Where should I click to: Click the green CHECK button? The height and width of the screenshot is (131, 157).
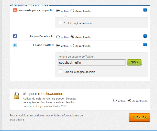point(134,62)
